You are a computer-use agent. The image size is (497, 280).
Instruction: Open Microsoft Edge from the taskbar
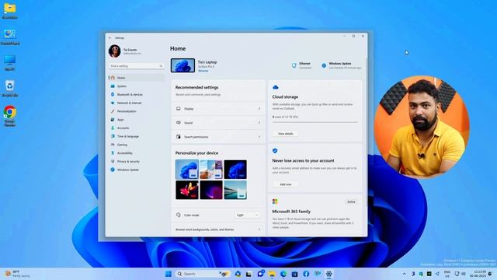pos(283,274)
